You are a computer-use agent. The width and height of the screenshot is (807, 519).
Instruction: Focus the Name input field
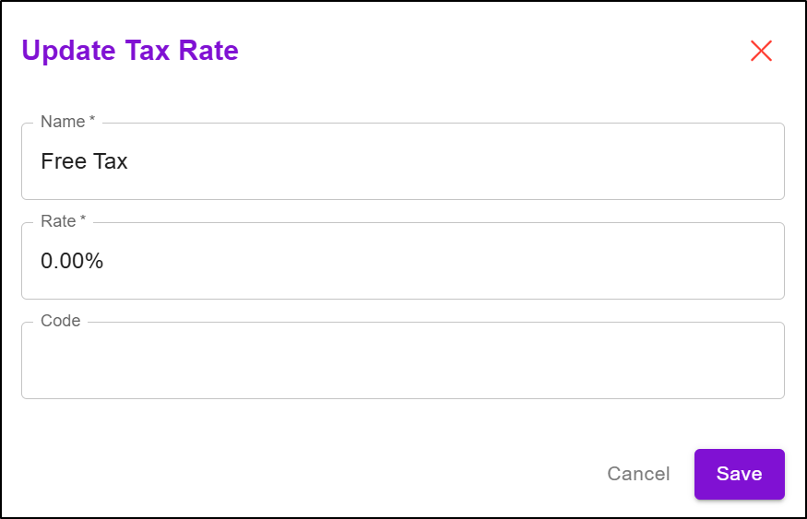coord(402,161)
